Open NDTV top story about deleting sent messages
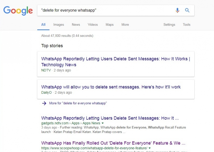The image size is (214, 152). 116,62
